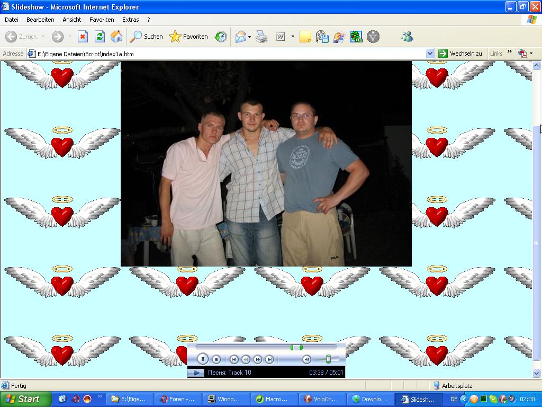Rewind the current track
542x407 pixels.
pyautogui.click(x=246, y=360)
